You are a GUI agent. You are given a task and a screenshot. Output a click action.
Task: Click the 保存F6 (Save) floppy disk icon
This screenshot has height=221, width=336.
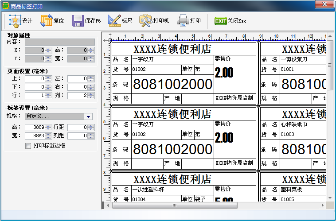(78, 21)
